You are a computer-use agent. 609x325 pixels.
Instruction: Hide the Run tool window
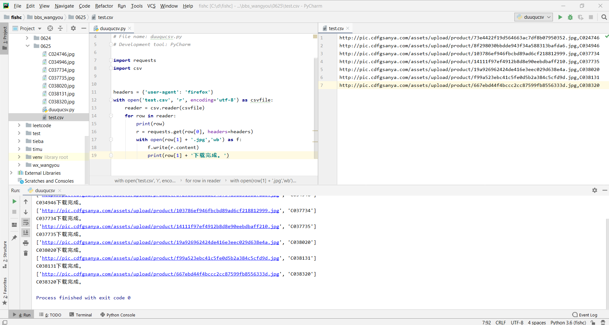point(605,190)
